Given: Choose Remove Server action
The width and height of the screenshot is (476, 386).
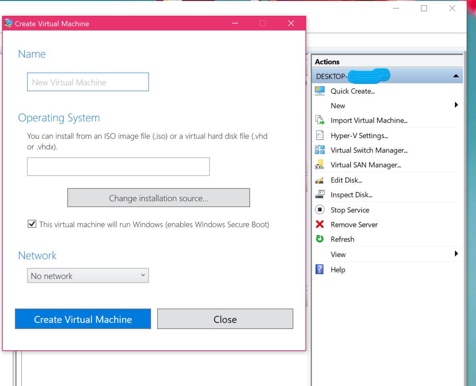Looking at the screenshot, I should click(354, 225).
